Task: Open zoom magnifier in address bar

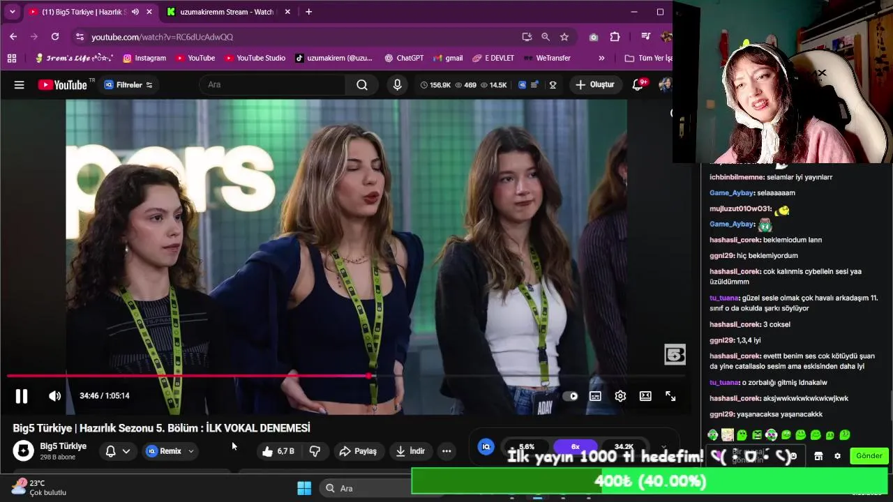Action: 546,37
